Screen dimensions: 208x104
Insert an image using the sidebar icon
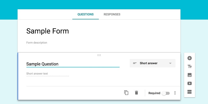[190, 75]
